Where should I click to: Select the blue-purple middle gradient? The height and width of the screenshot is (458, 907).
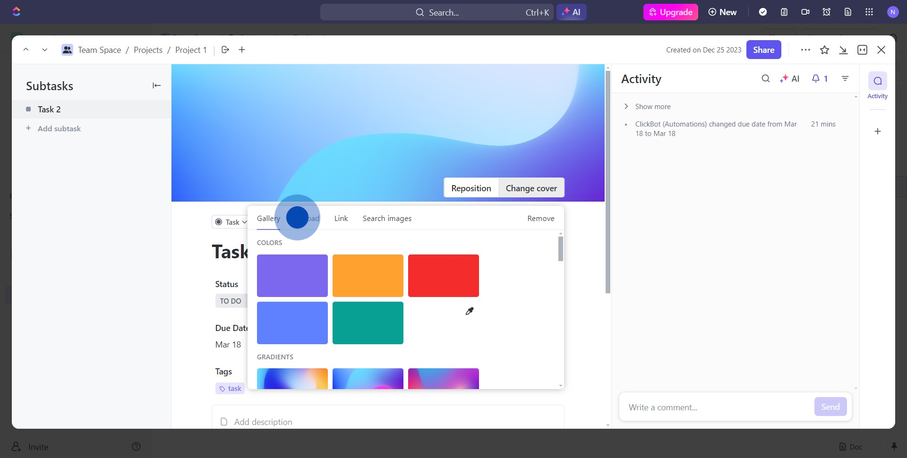(368, 379)
